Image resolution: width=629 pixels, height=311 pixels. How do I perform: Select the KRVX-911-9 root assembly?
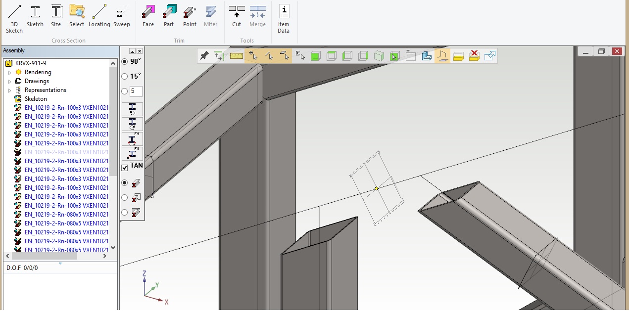tap(31, 63)
